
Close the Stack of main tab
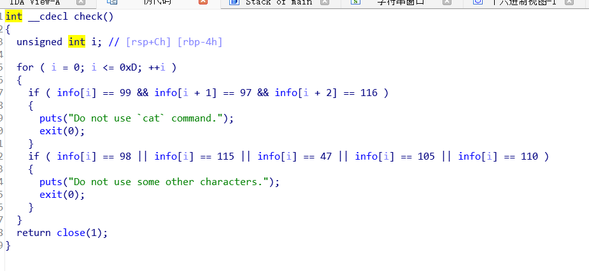[325, 3]
